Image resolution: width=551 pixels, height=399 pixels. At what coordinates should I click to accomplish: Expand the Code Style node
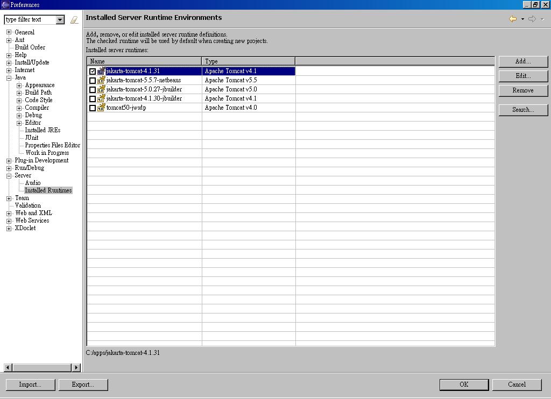point(19,101)
